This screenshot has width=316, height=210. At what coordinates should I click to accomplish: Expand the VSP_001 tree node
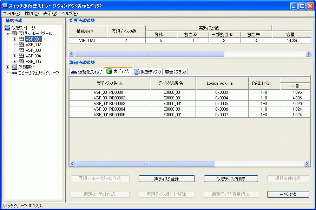click(14, 39)
